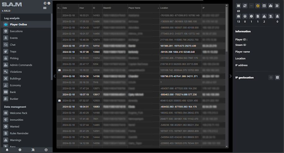Collapse left sidebar using the arrow

tap(55, 76)
